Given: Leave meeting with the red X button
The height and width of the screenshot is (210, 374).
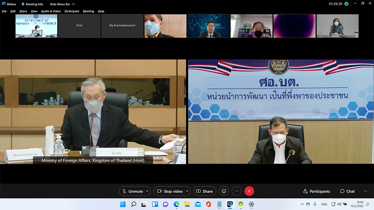Looking at the screenshot, I should 249,191.
